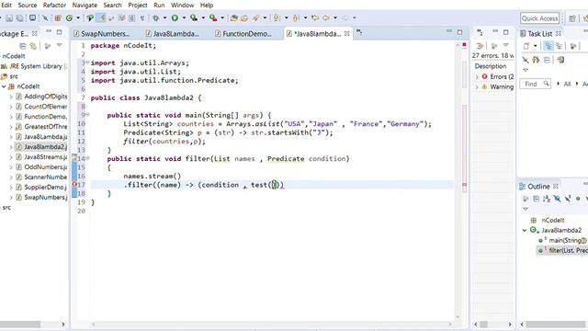Click the Quick Access search field
Image resolution: width=588 pixels, height=331 pixels.
coord(539,18)
